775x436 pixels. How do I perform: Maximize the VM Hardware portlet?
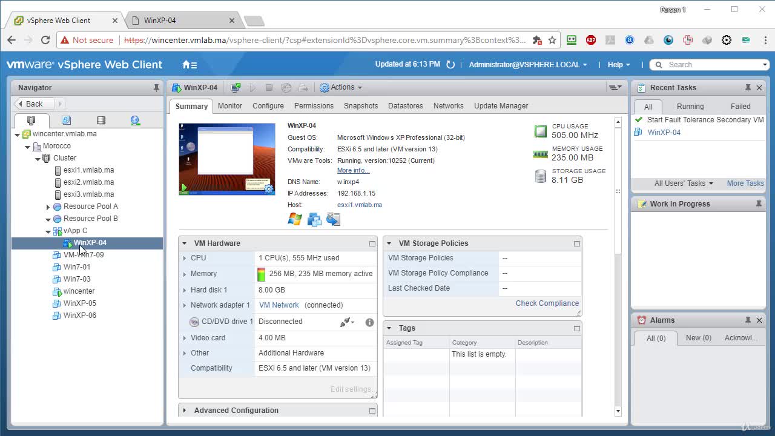[x=372, y=243]
